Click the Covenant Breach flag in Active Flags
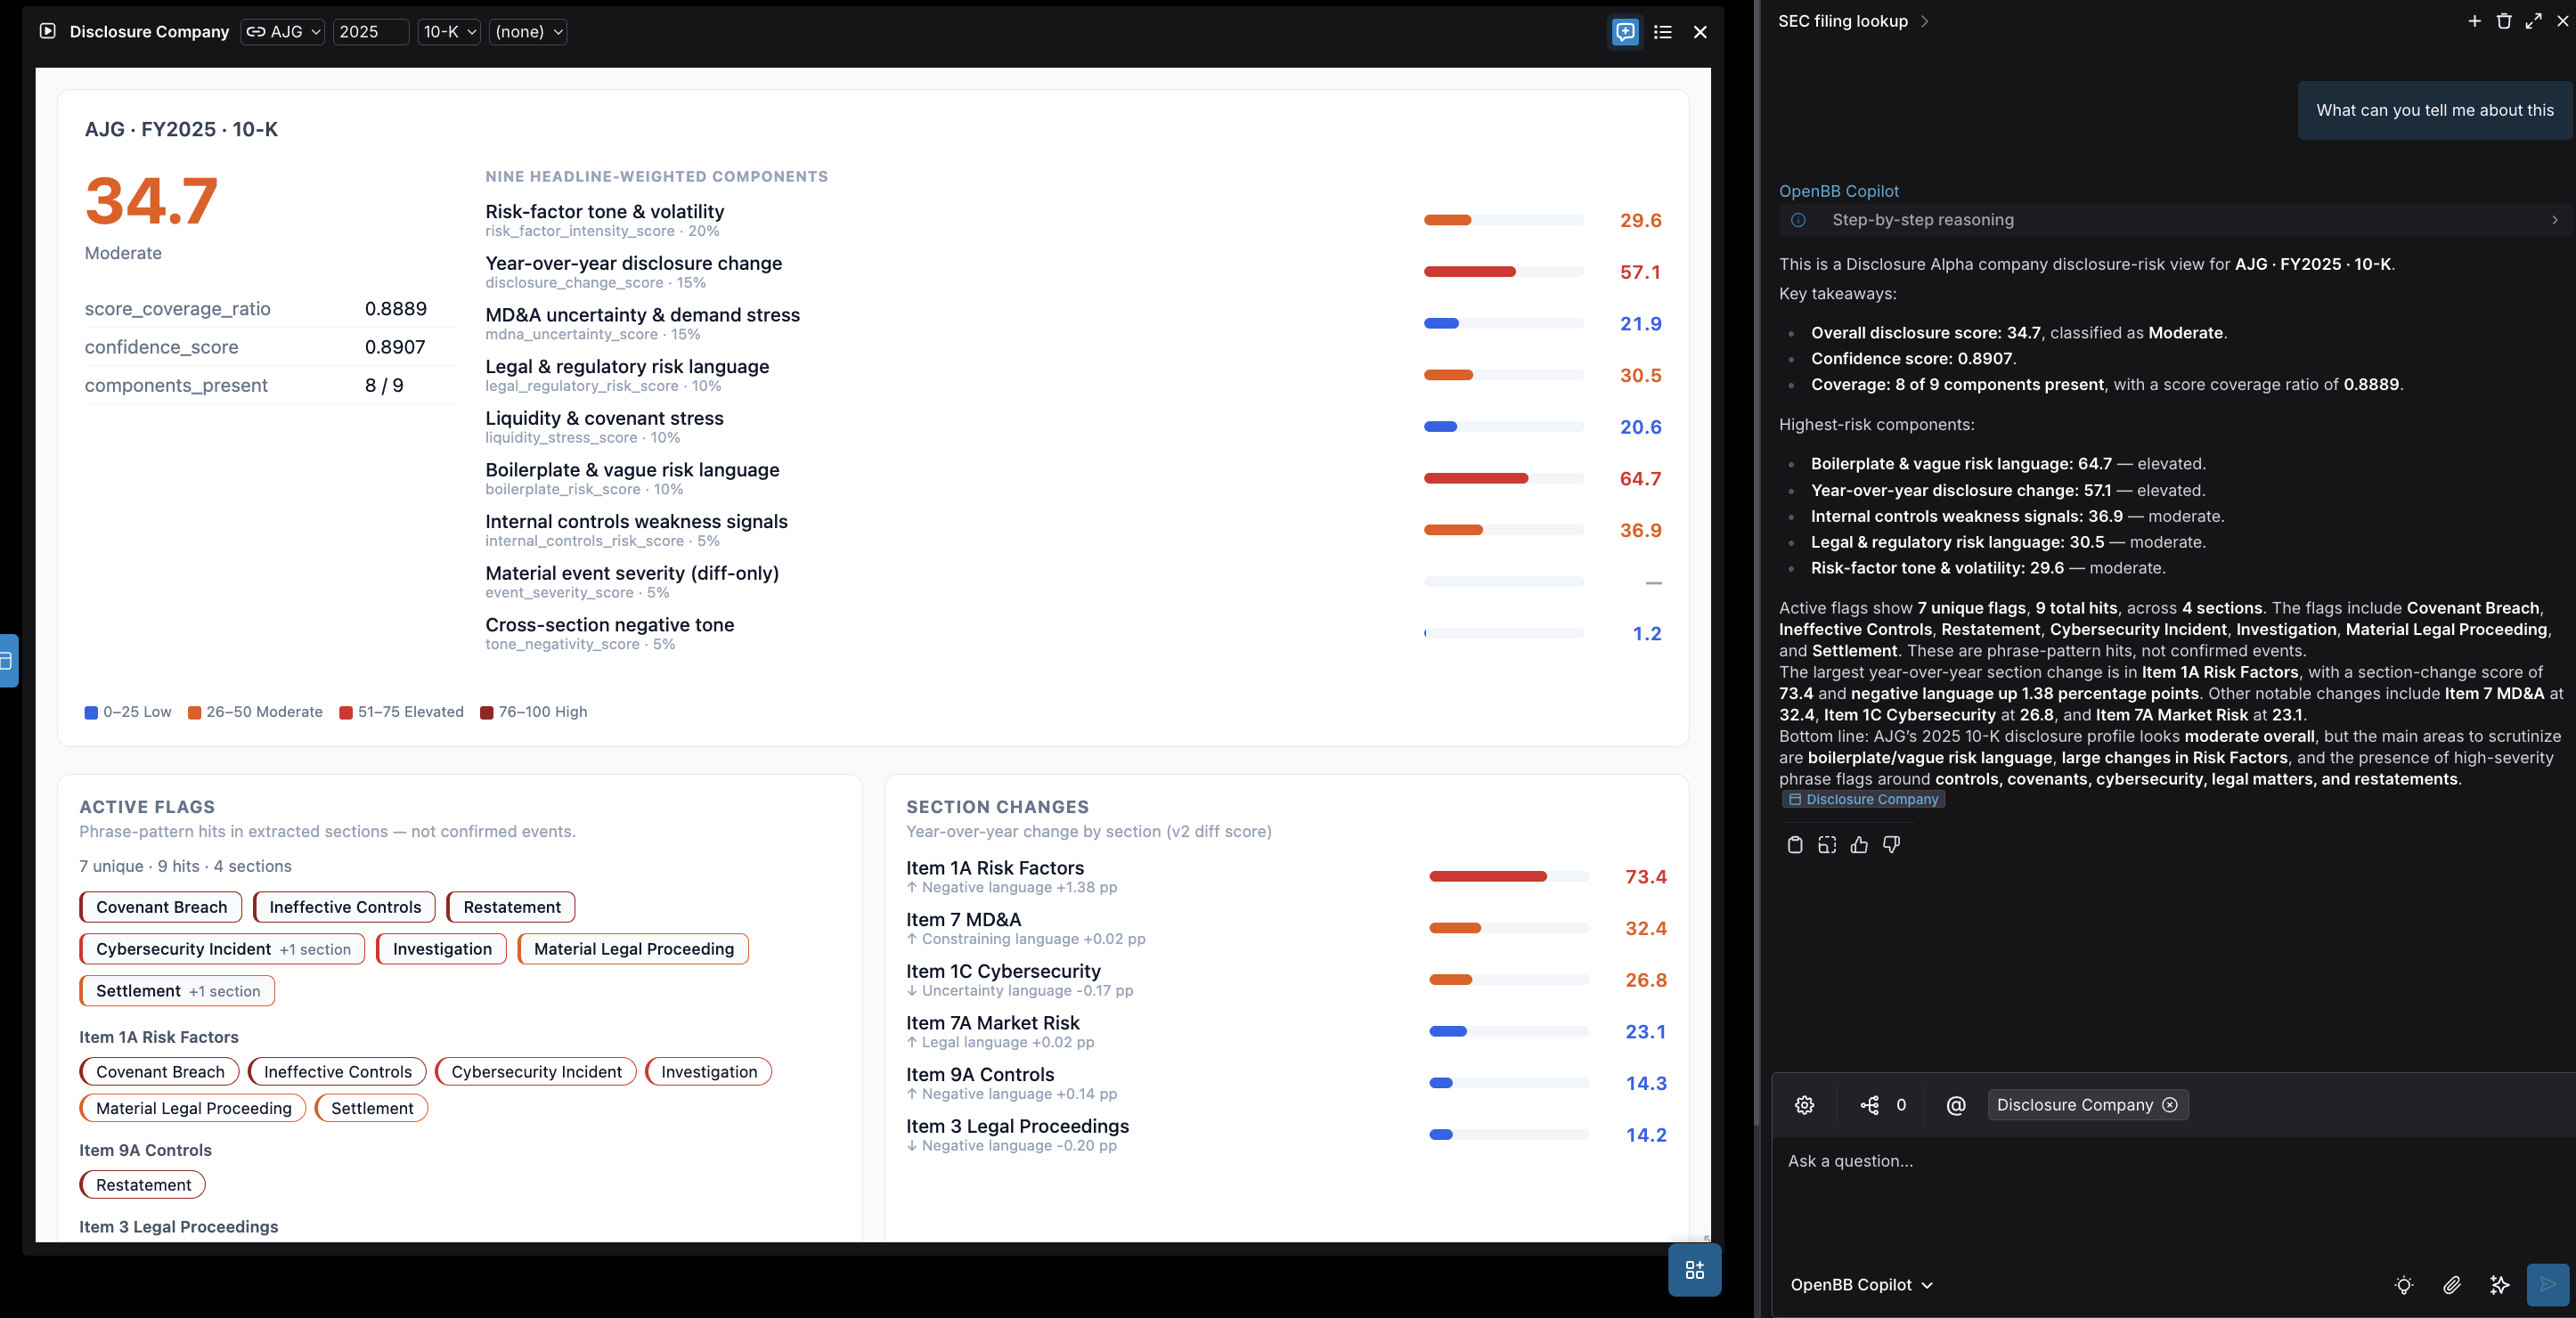 pos(161,907)
